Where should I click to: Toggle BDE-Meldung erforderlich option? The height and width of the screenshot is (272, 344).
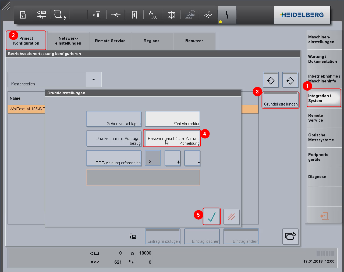tap(114, 158)
